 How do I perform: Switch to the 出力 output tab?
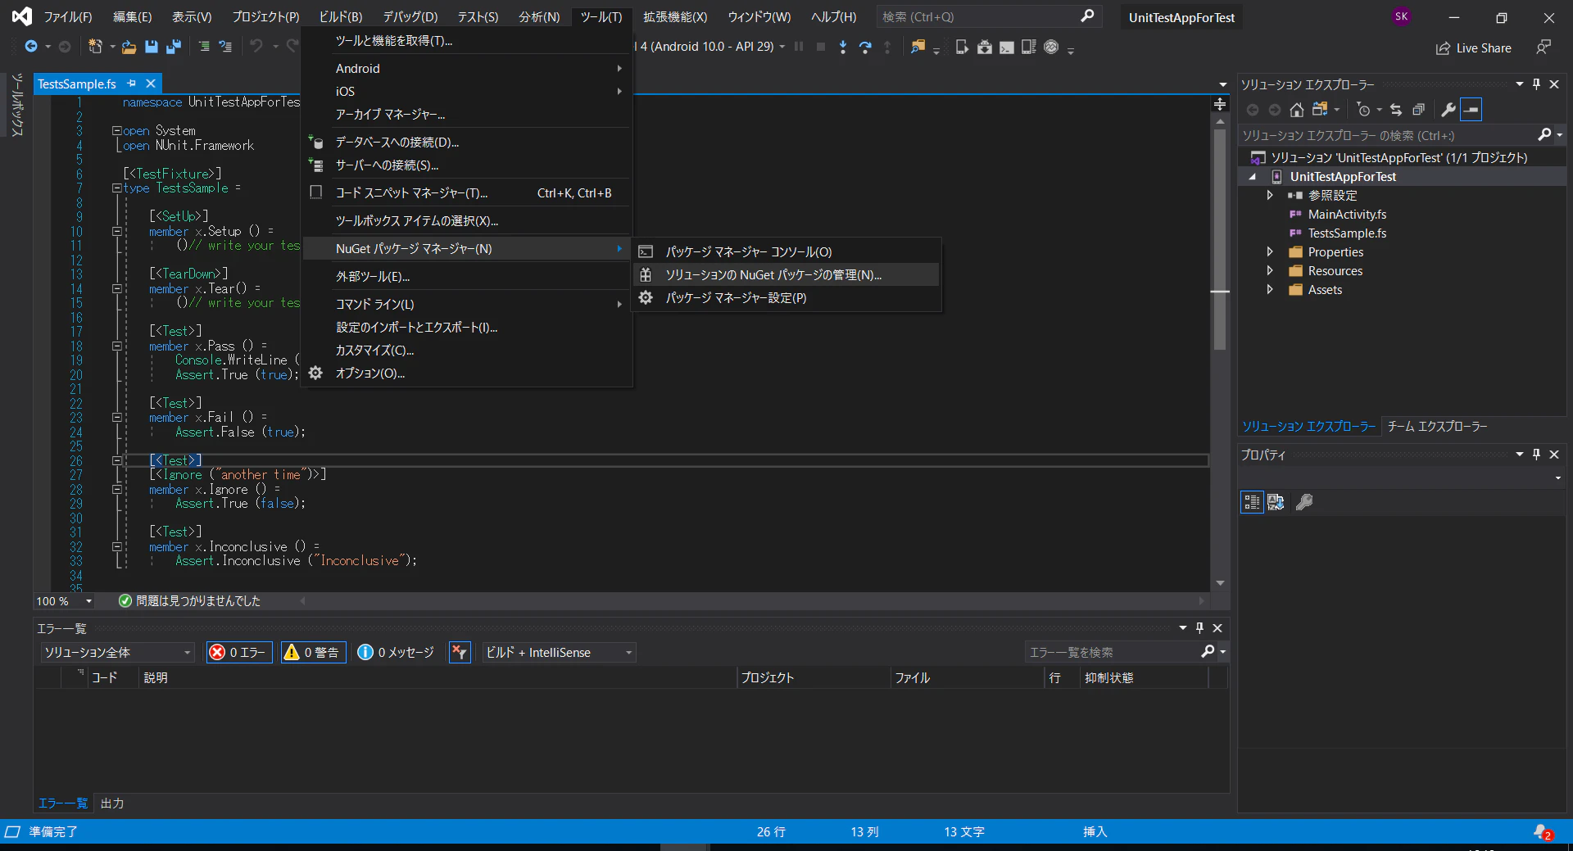tap(112, 803)
